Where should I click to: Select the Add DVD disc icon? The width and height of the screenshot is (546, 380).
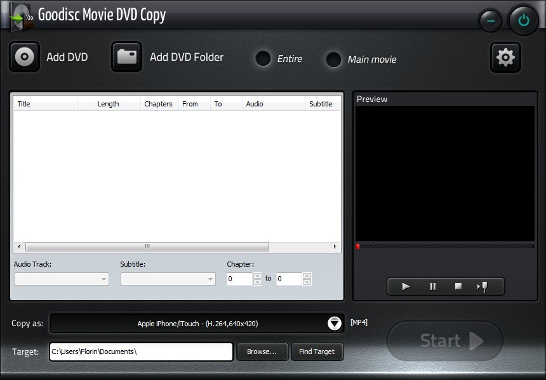24,57
